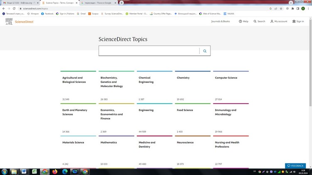Expand the tab search dropdown arrow
Image resolution: width=312 pixels, height=175 pixels.
[291, 3]
